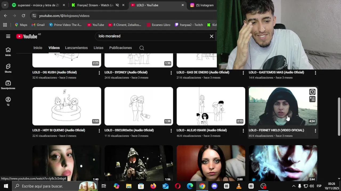Open the taskbar clock and date
The height and width of the screenshot is (191, 341).
(x=332, y=186)
